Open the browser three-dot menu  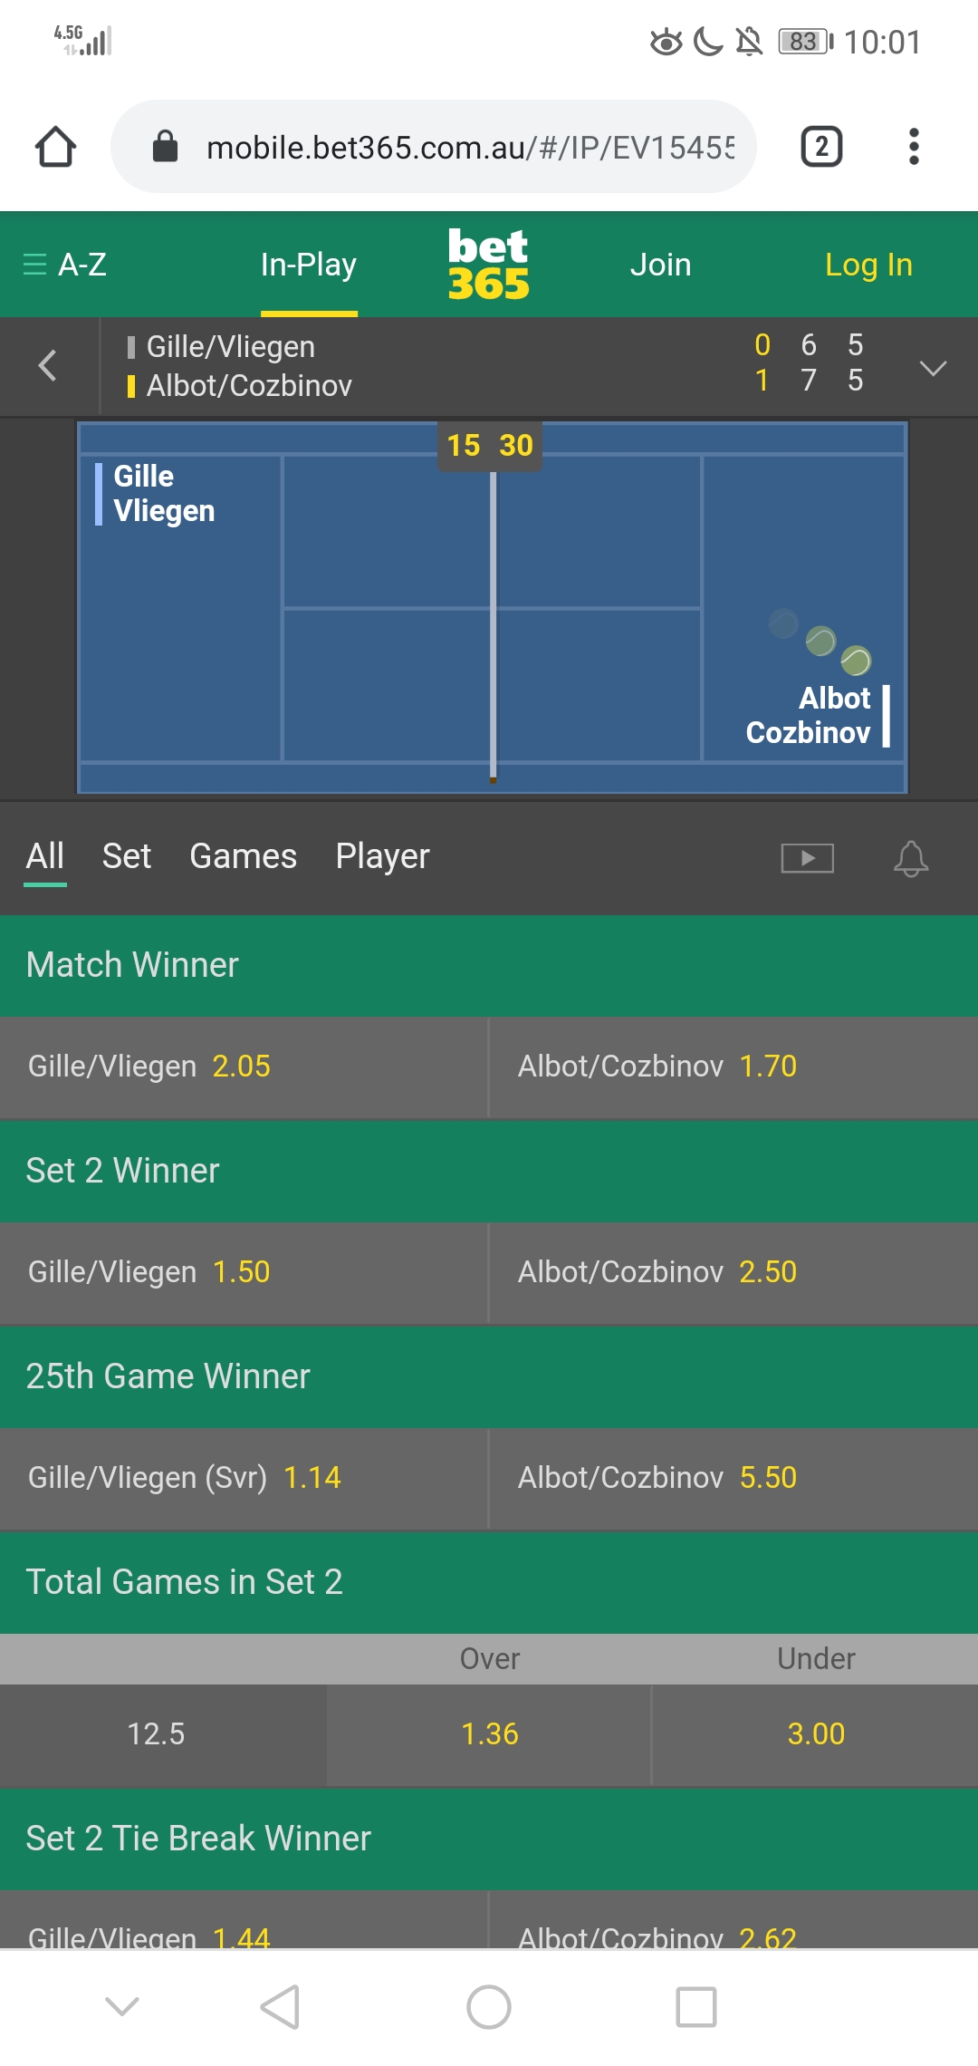[914, 147]
